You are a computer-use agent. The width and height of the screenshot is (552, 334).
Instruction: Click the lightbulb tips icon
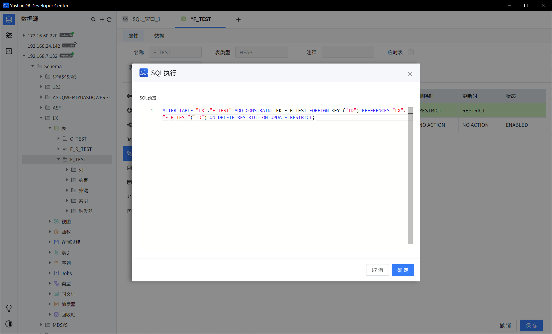click(x=9, y=308)
